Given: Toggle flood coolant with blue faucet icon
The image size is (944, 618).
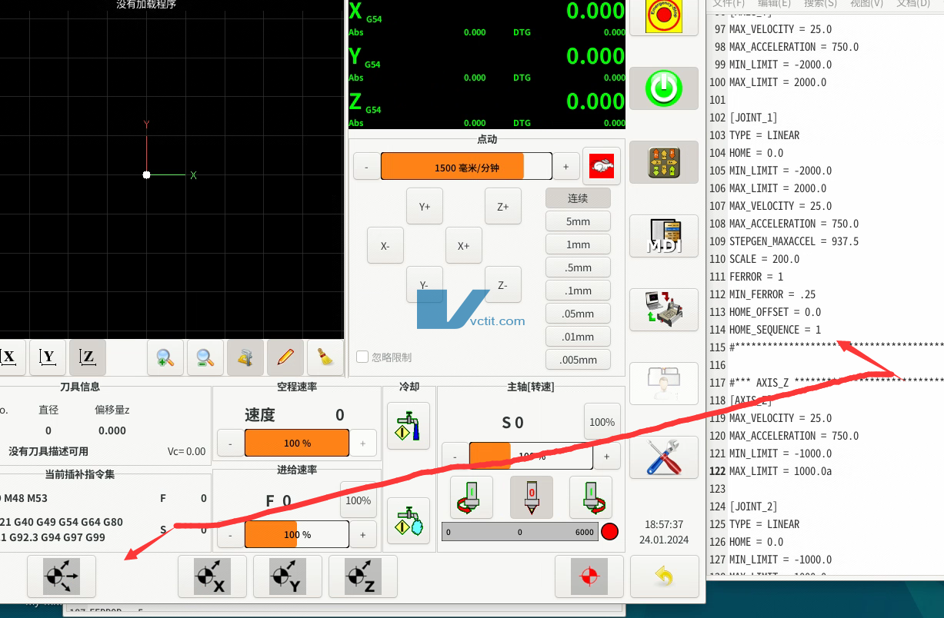Looking at the screenshot, I should [x=409, y=426].
